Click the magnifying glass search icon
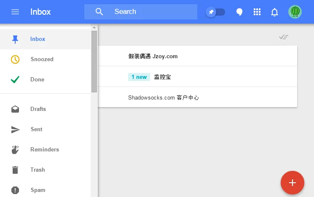Viewport: 314px width, 197px height. point(99,12)
